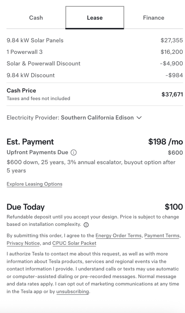This screenshot has height=313, width=185.
Task: Select the Lease tab
Action: click(x=95, y=18)
